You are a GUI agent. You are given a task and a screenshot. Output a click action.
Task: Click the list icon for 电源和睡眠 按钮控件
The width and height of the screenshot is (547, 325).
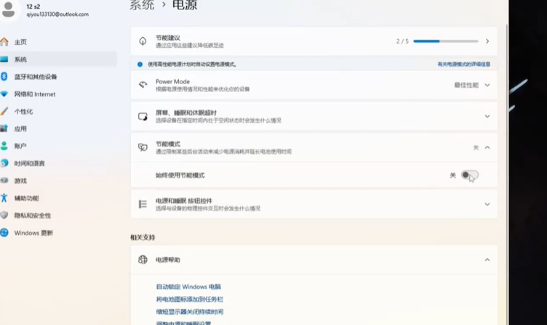143,205
